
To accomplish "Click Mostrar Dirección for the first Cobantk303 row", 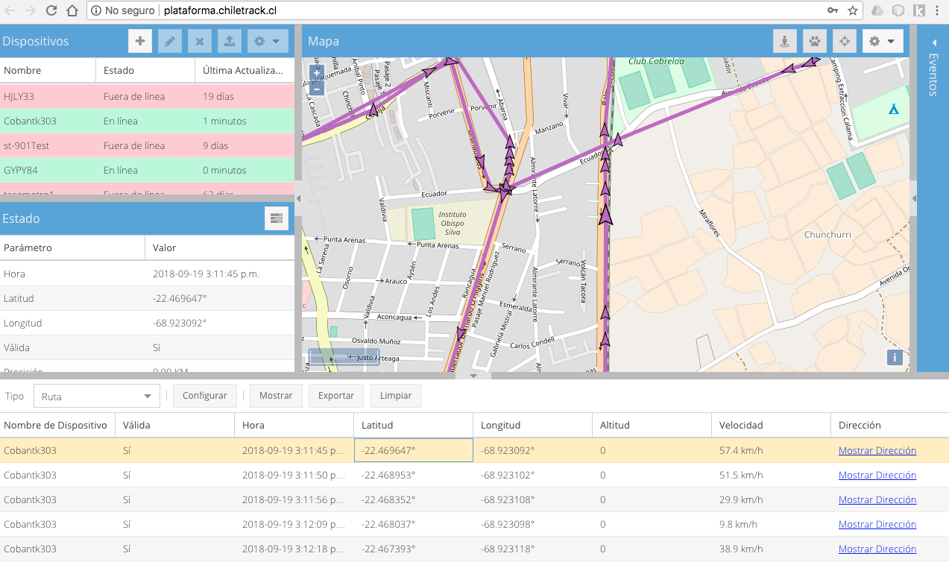I will pyautogui.click(x=877, y=450).
